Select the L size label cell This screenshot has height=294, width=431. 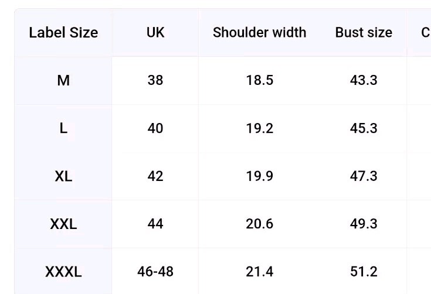click(x=63, y=128)
